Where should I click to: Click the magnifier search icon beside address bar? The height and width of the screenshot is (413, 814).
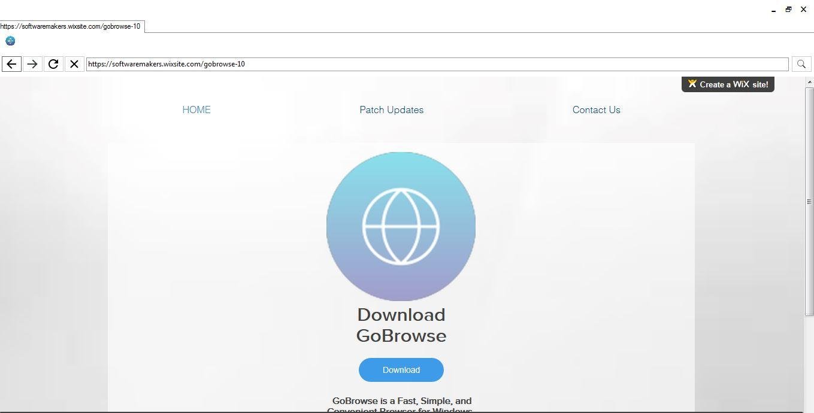pyautogui.click(x=801, y=64)
